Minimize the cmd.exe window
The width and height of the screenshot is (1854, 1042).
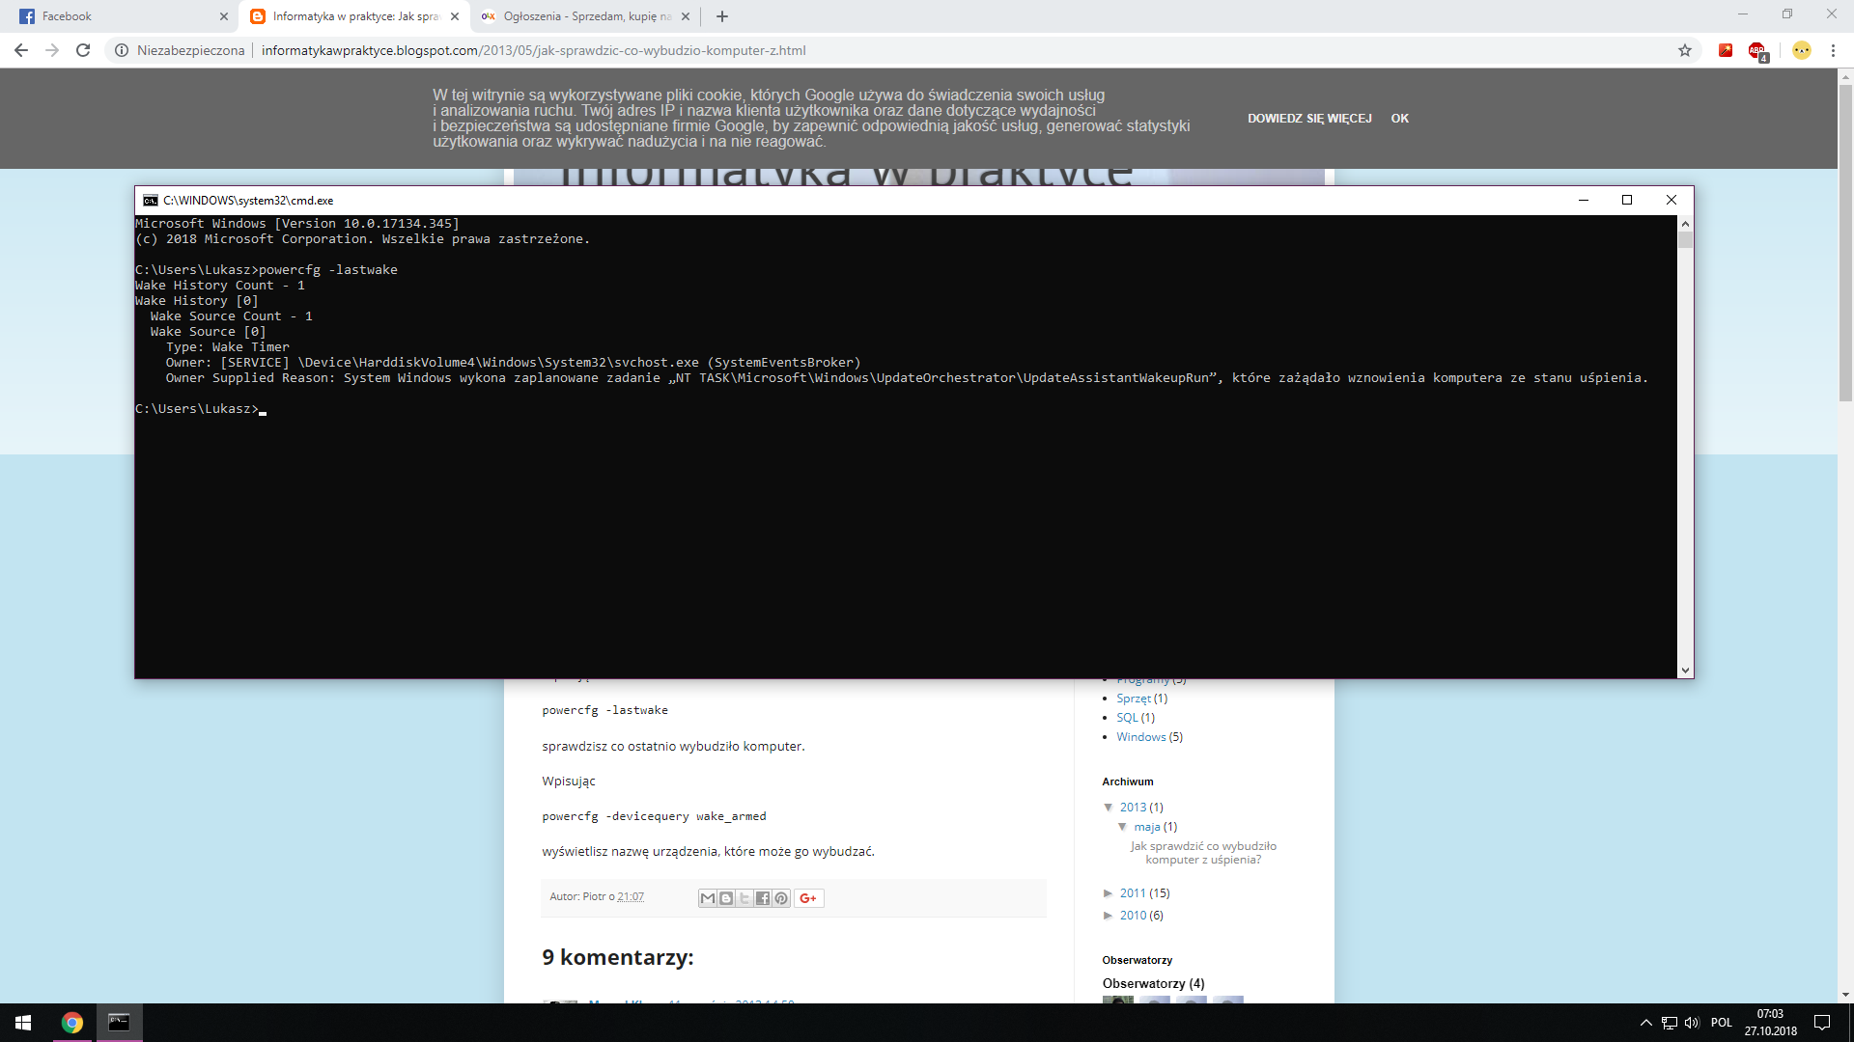coord(1584,200)
